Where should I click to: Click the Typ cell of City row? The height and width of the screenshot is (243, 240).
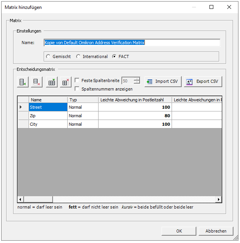pyautogui.click(x=83, y=124)
